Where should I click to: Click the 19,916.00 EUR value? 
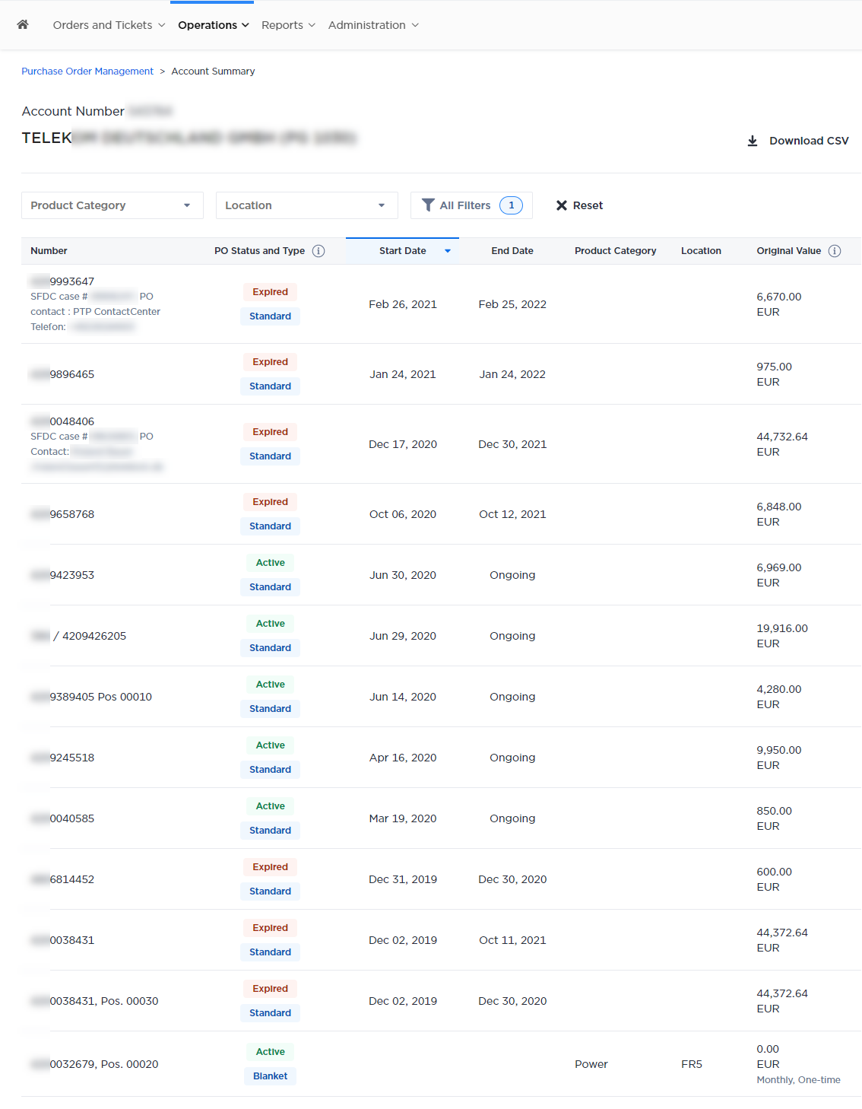coord(782,636)
